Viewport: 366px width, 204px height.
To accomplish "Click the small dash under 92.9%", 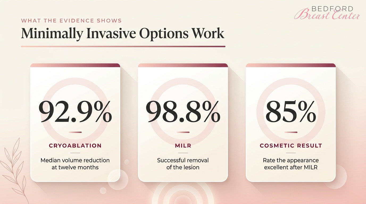I will (75, 132).
